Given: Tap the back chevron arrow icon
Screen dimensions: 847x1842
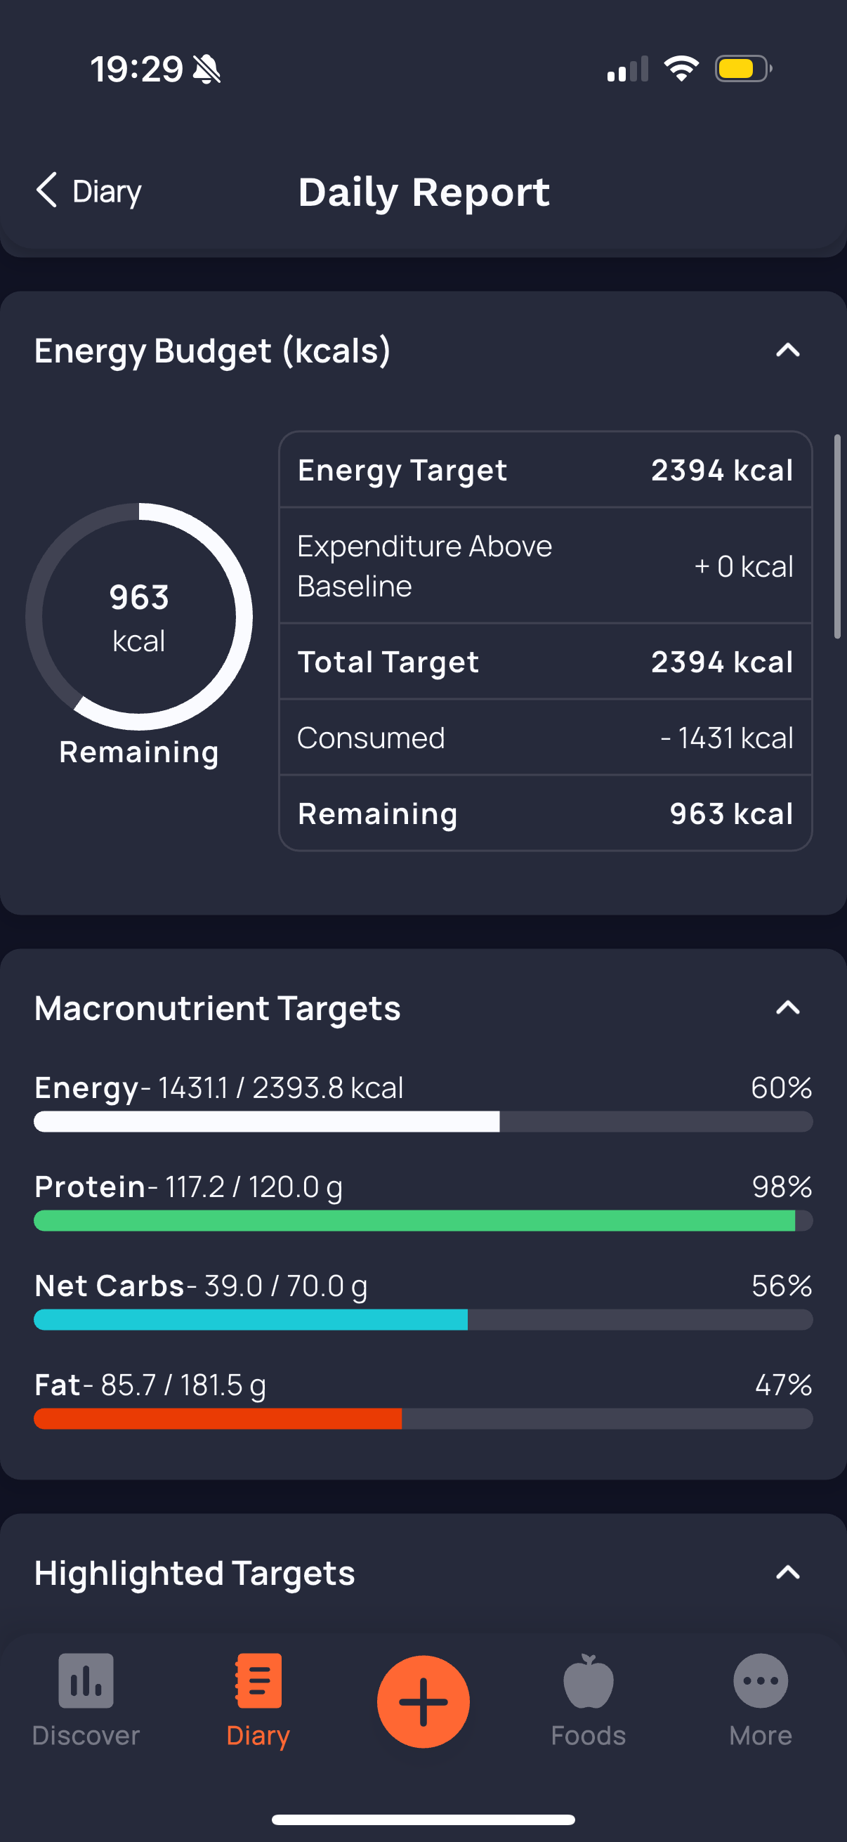Looking at the screenshot, I should coord(46,190).
